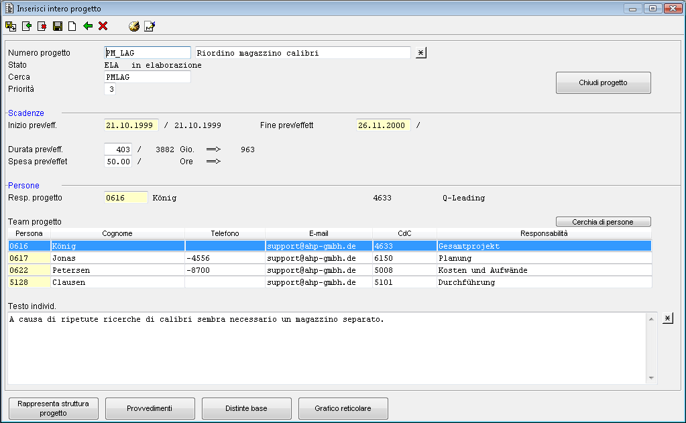Click the Inizio prev. date field 21.10.1999

point(131,125)
